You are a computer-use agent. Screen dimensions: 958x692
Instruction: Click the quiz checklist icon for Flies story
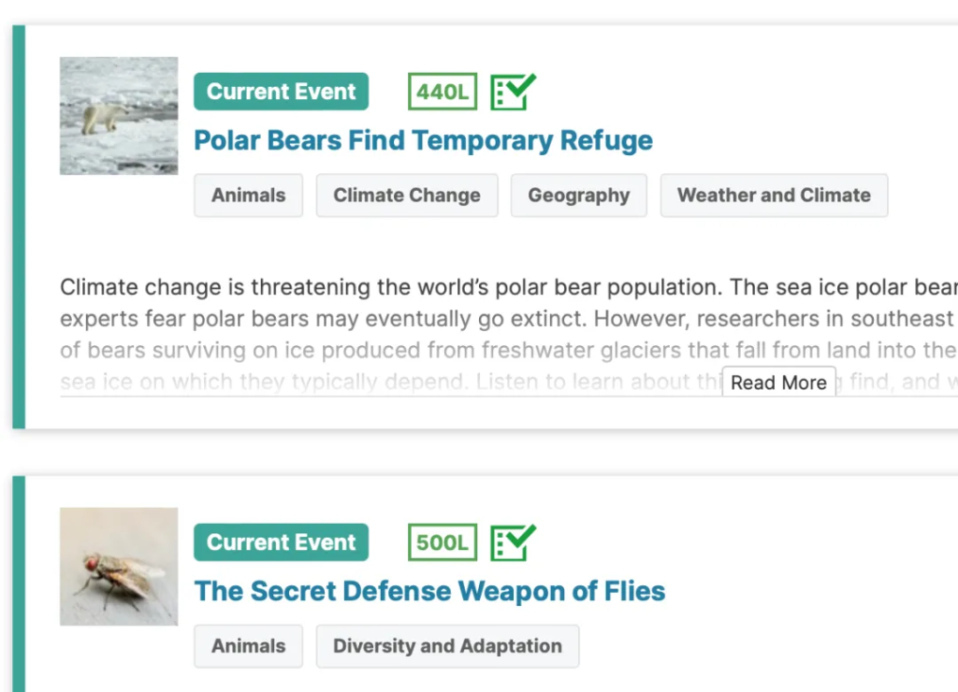(513, 542)
